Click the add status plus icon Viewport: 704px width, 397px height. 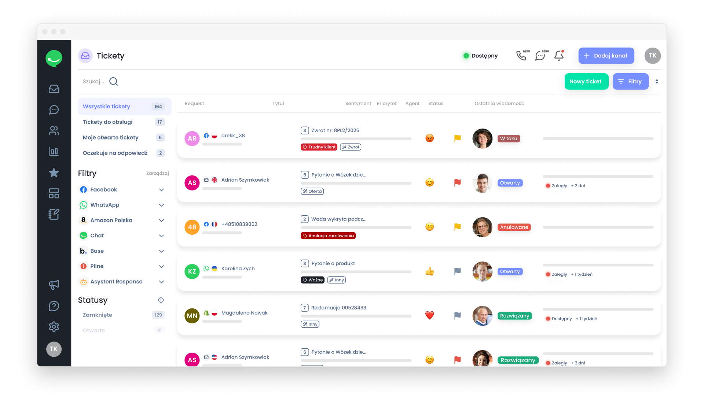[161, 300]
